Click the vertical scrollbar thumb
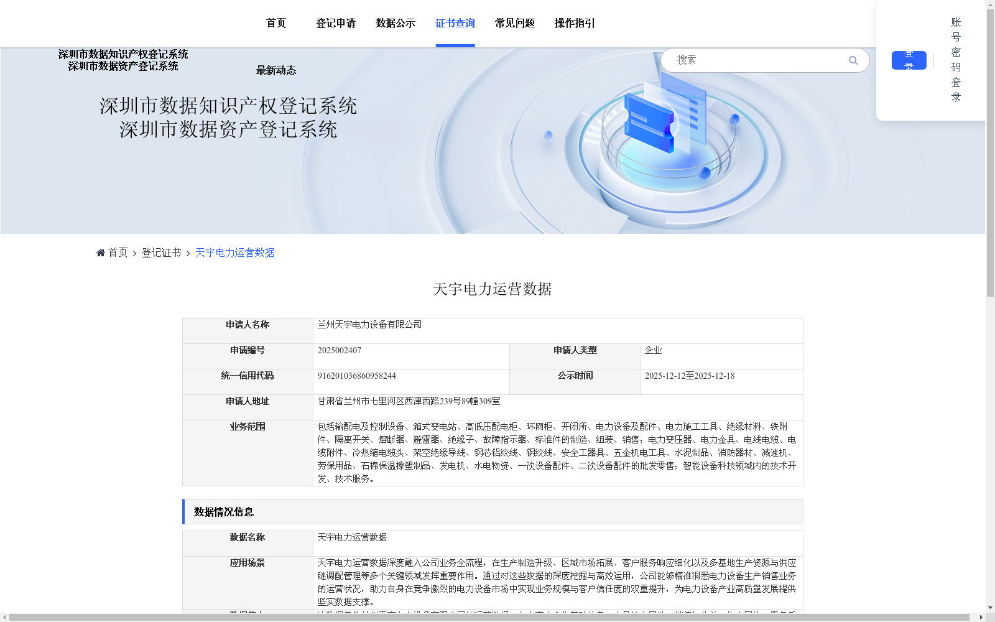Viewport: 995px width, 622px height. [x=990, y=152]
